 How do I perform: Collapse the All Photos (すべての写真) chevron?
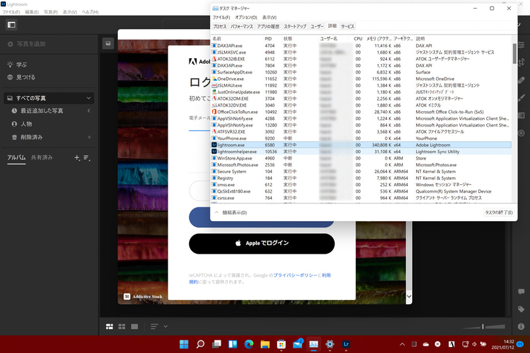pos(89,98)
